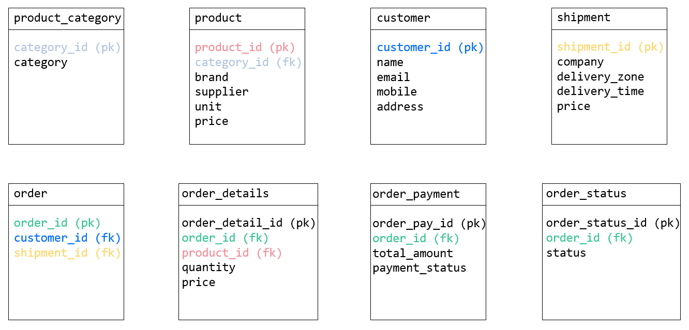Click the price field in product table
This screenshot has height=330, width=689.
212,121
